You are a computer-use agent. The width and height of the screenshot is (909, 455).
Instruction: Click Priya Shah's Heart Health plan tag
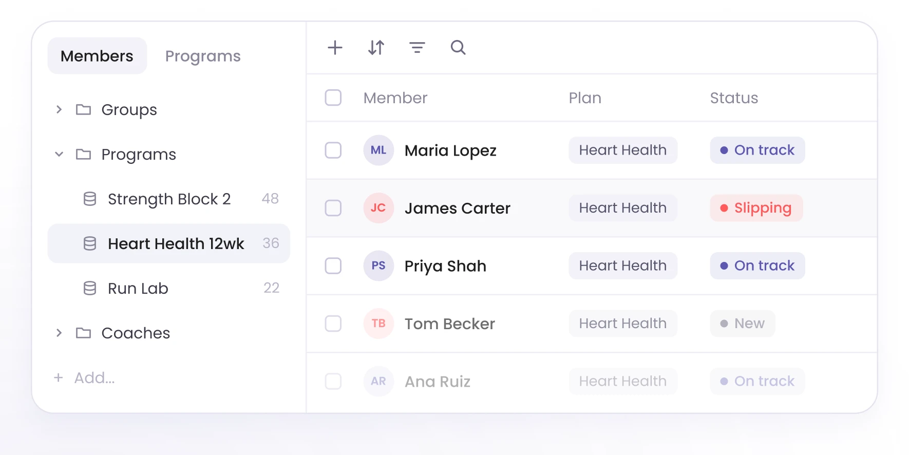(623, 266)
